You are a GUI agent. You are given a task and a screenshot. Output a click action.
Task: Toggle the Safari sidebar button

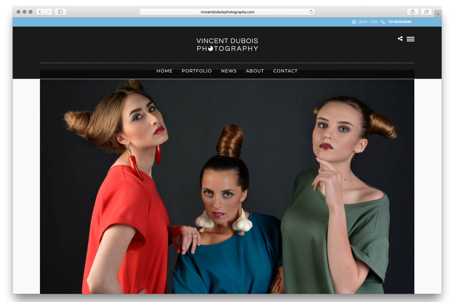60,12
